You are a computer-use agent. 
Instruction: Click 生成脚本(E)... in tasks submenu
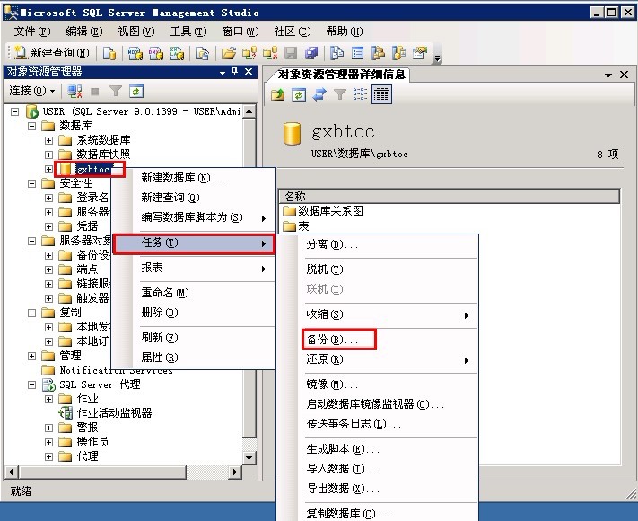point(377,449)
